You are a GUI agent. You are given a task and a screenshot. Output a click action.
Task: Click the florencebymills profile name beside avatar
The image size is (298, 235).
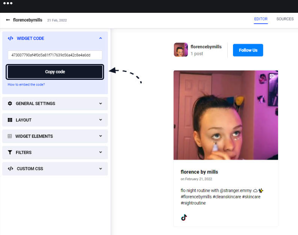tap(206, 47)
